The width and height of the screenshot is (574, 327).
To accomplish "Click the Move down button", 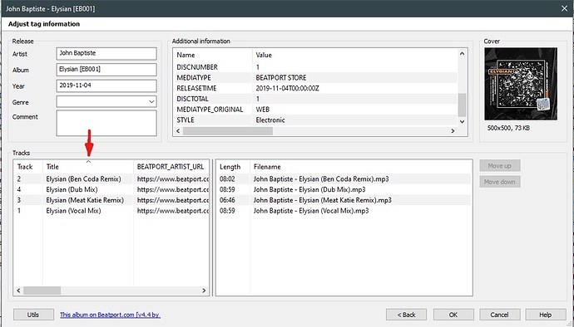I will point(500,182).
